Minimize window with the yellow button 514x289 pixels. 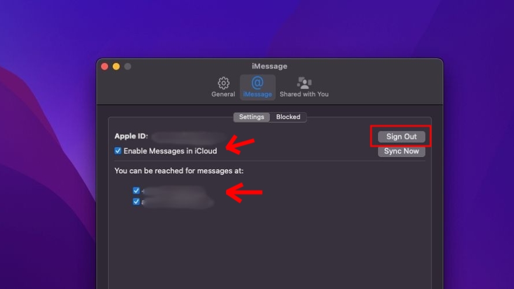[x=116, y=67]
